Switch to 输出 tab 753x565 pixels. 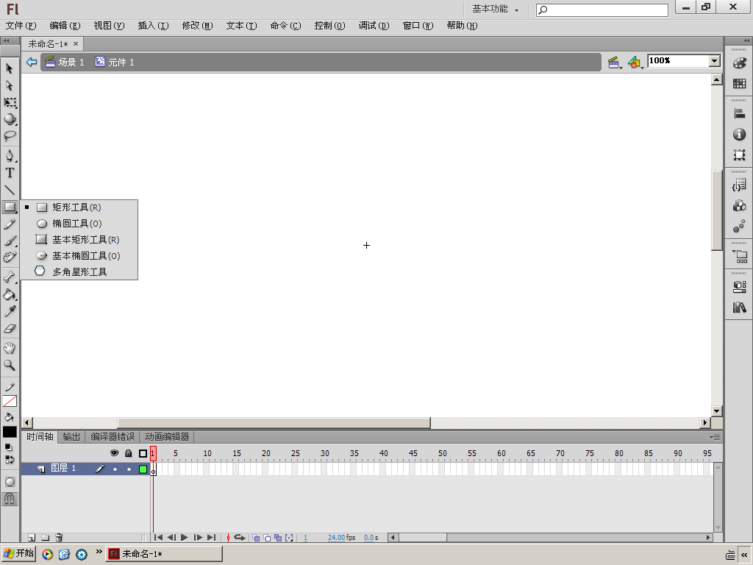[x=71, y=437]
